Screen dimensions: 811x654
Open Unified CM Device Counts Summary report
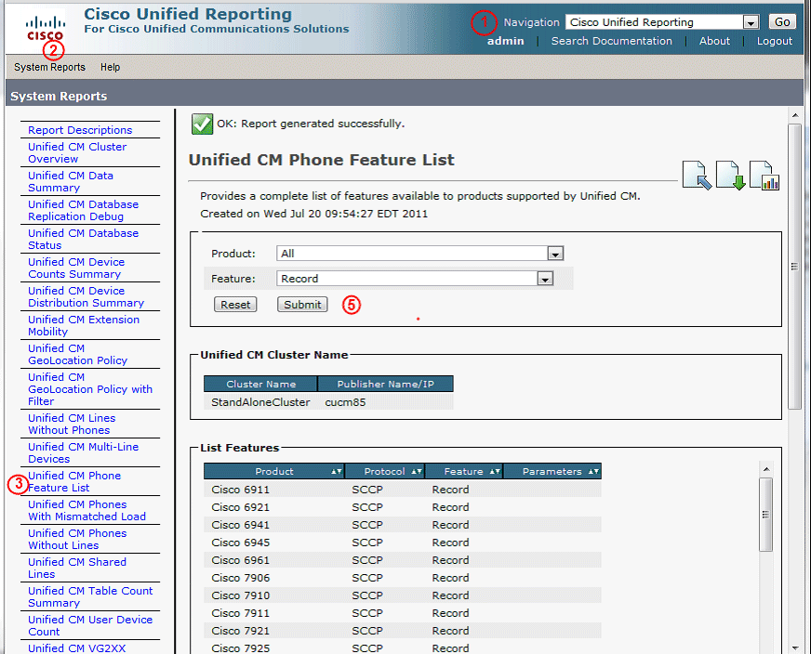(x=76, y=268)
